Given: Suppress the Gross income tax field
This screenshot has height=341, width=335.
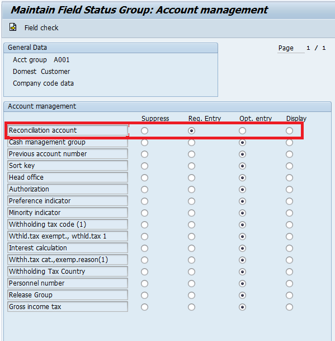Looking at the screenshot, I should pyautogui.click(x=144, y=307).
